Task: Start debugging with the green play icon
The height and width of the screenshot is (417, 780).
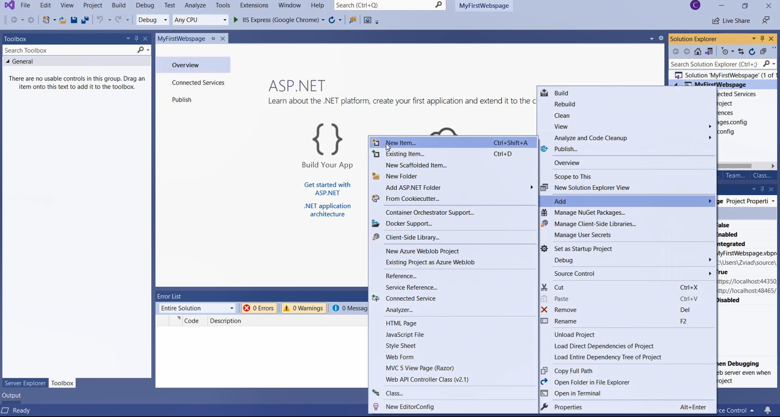Action: pyautogui.click(x=236, y=20)
